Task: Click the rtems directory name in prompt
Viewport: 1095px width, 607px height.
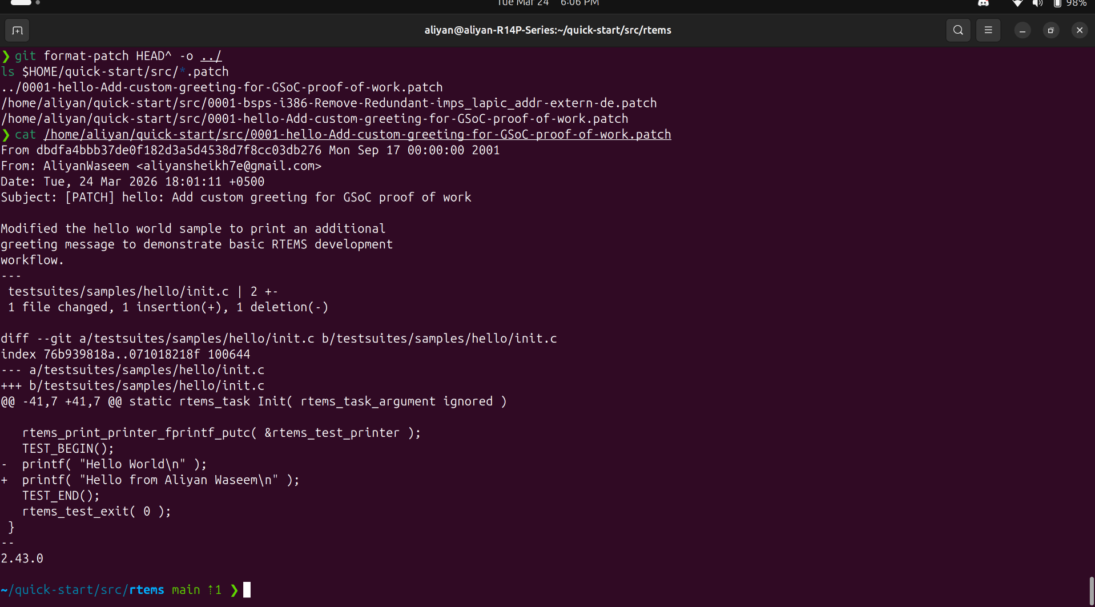Action: click(x=147, y=590)
